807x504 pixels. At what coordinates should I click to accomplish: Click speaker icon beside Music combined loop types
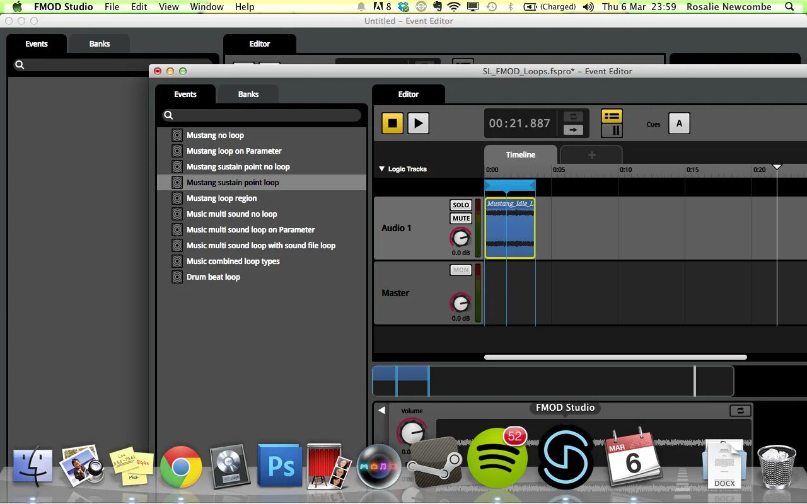(x=177, y=261)
